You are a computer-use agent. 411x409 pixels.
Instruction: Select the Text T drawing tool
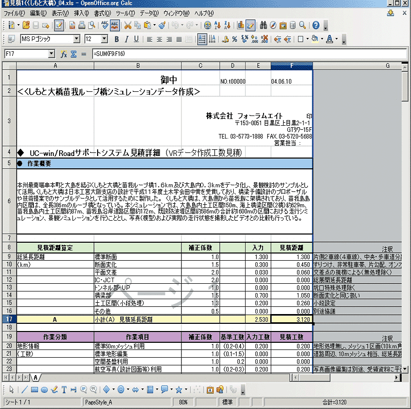[x=64, y=389]
